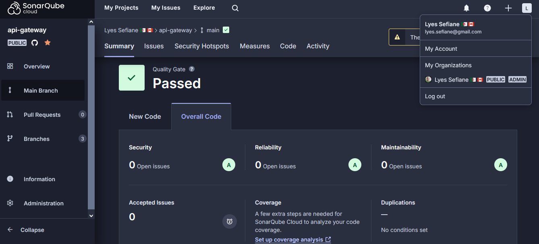This screenshot has height=244, width=539.
Task: Switch to the Measures tab
Action: 255,46
